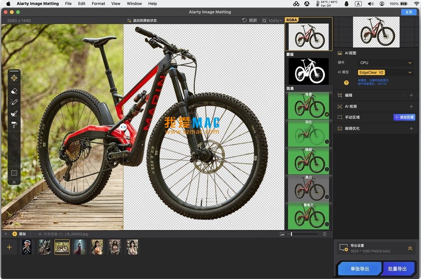421x279 pixels.
Task: Open the Edit menu
Action: point(82,3)
